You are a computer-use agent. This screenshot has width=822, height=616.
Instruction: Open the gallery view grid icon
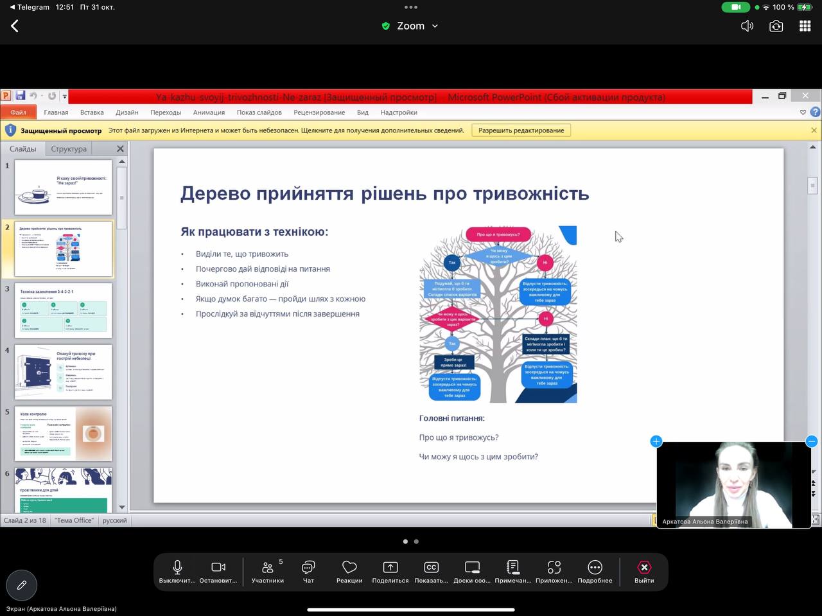coord(805,26)
